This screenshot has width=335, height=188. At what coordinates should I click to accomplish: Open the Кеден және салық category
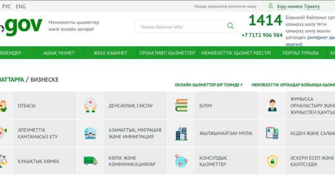(297, 133)
